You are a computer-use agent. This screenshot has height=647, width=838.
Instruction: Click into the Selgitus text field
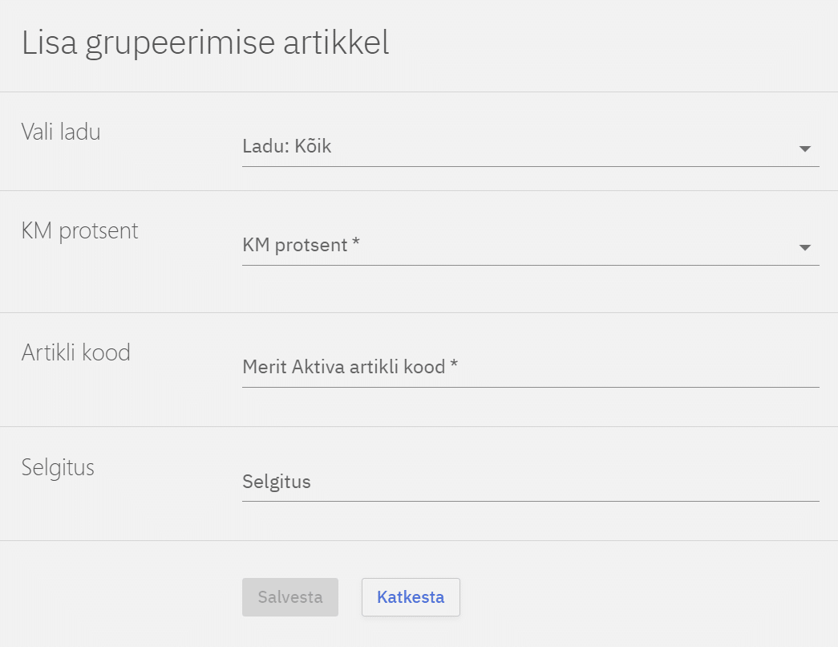(x=529, y=482)
